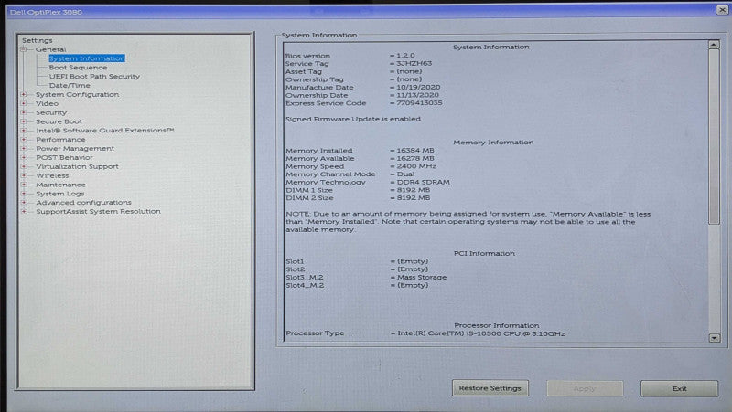Click the Exit button

point(679,388)
